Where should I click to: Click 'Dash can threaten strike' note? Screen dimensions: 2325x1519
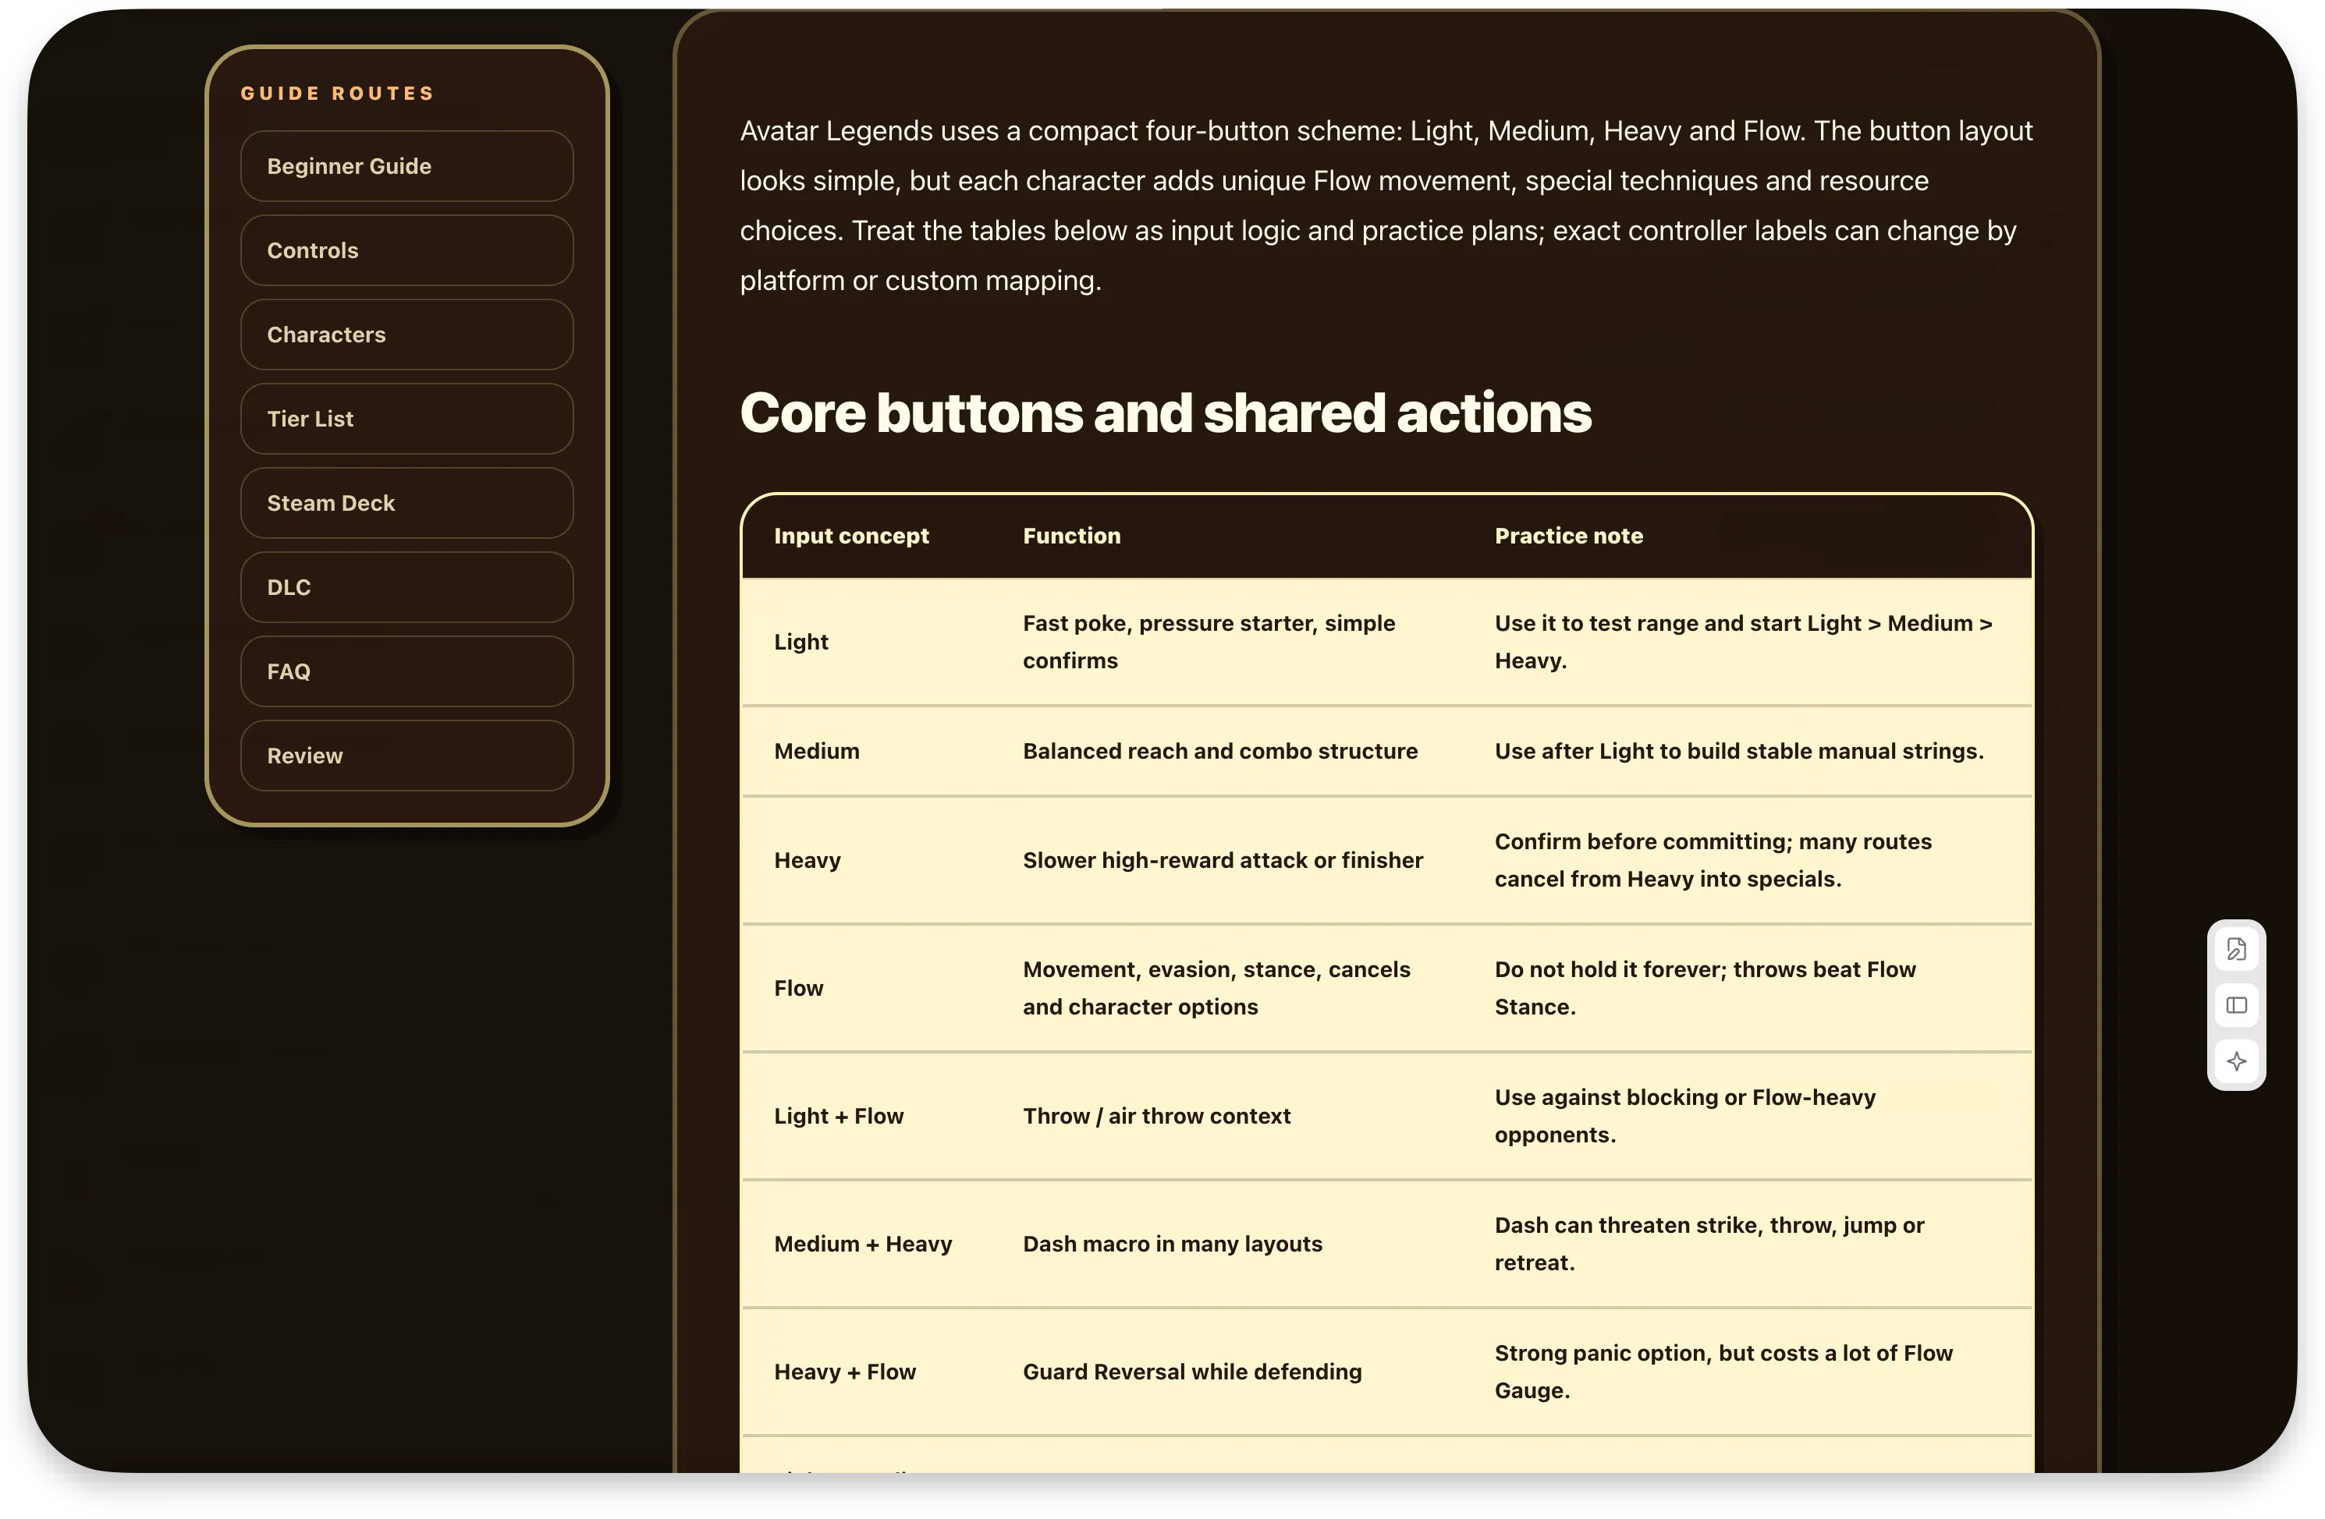(1709, 1244)
